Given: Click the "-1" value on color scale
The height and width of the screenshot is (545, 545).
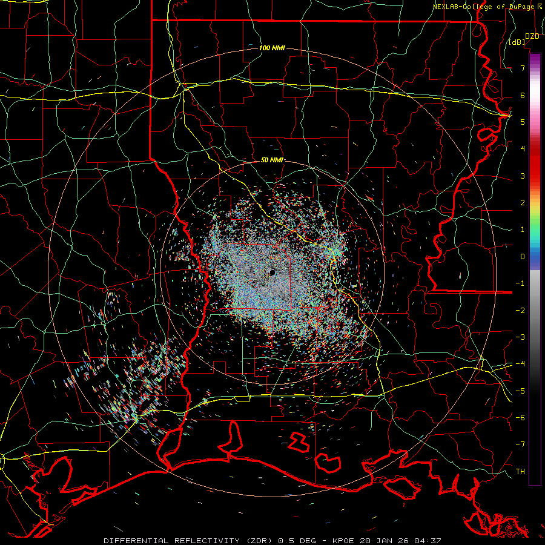Looking at the screenshot, I should pos(520,283).
